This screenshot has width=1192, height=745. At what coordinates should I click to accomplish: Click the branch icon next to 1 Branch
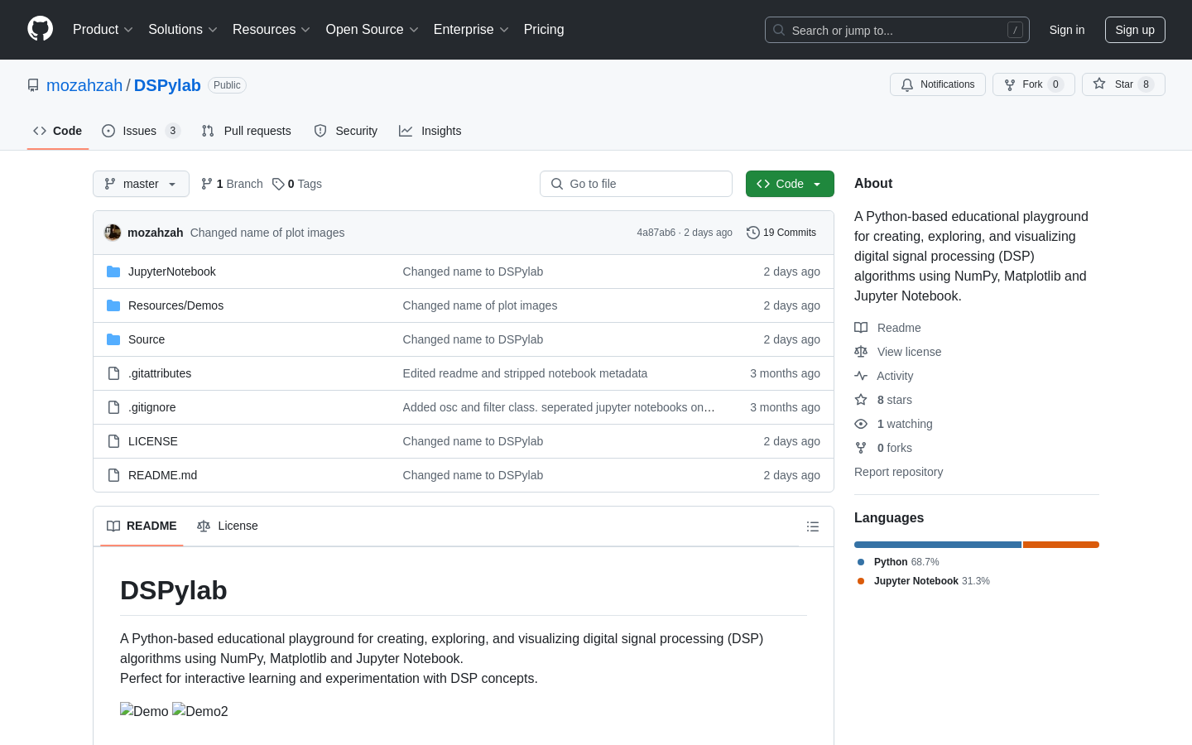click(207, 184)
